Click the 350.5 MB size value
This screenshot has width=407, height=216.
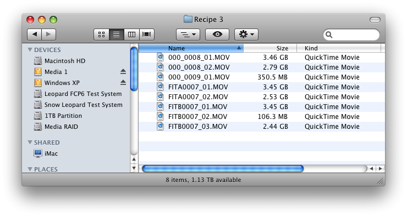pos(273,77)
